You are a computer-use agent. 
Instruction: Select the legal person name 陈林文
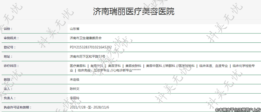point(75,89)
